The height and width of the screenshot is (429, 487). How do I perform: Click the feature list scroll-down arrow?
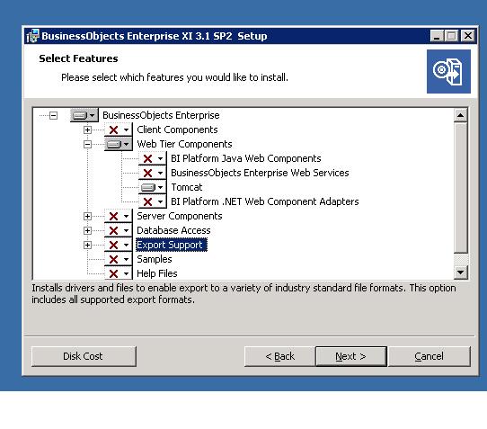coord(461,273)
